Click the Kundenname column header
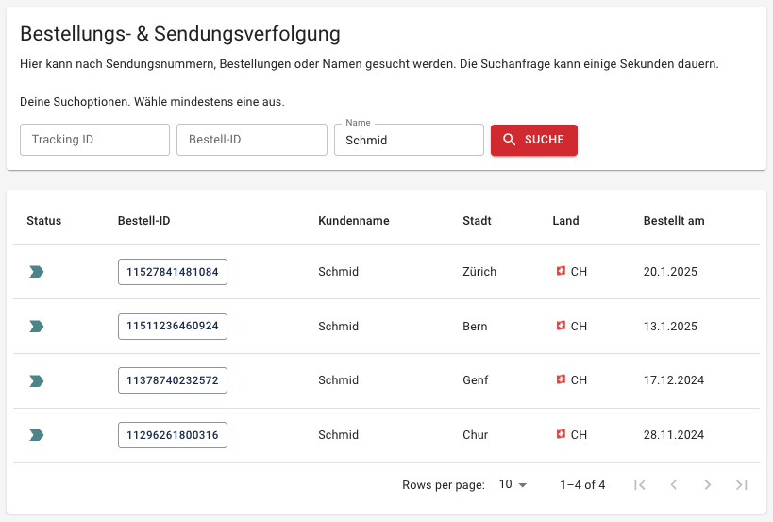Screen dimensions: 773x522 point(354,221)
